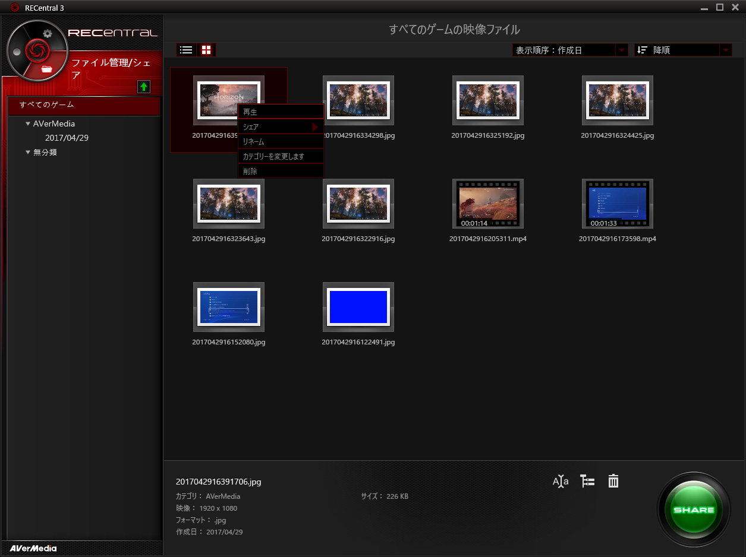This screenshot has width=746, height=557.
Task: Choose カテゴリーを変更します menu entry
Action: click(x=281, y=156)
